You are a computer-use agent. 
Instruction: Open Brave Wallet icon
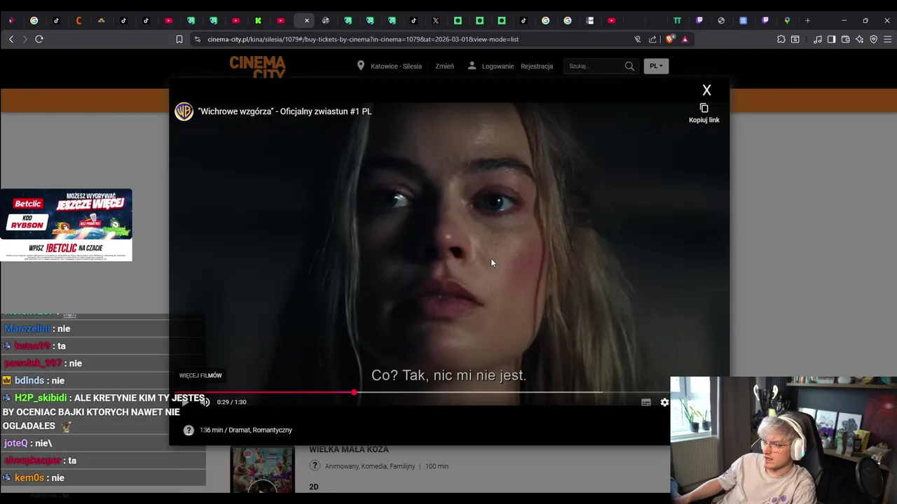pos(846,39)
